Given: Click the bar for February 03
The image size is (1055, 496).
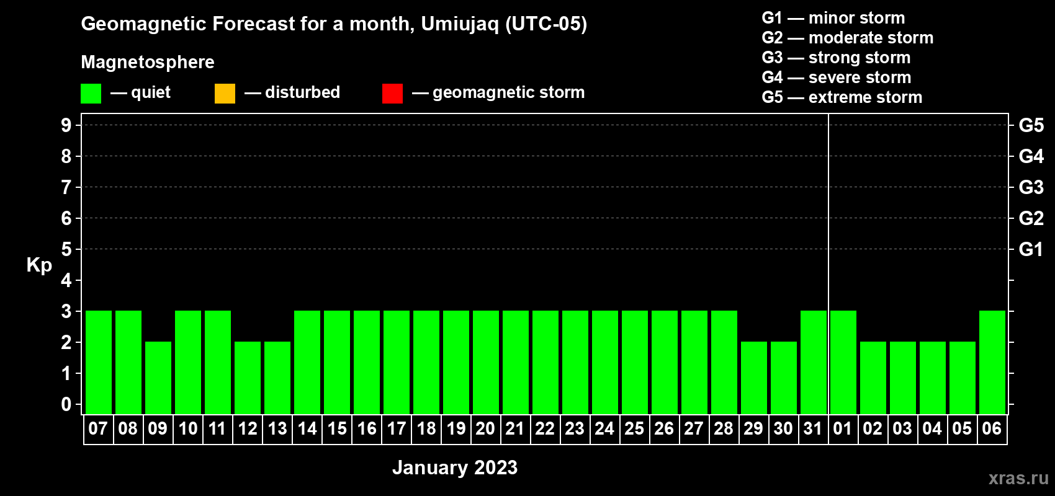Looking at the screenshot, I should [x=903, y=378].
